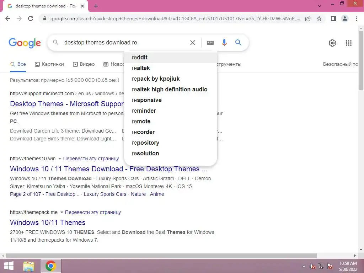Close the desktop themes download tab
The width and height of the screenshot is (364, 273).
[x=82, y=6]
